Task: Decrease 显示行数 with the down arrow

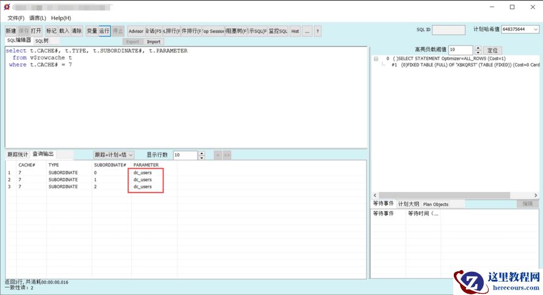Action: [202, 157]
